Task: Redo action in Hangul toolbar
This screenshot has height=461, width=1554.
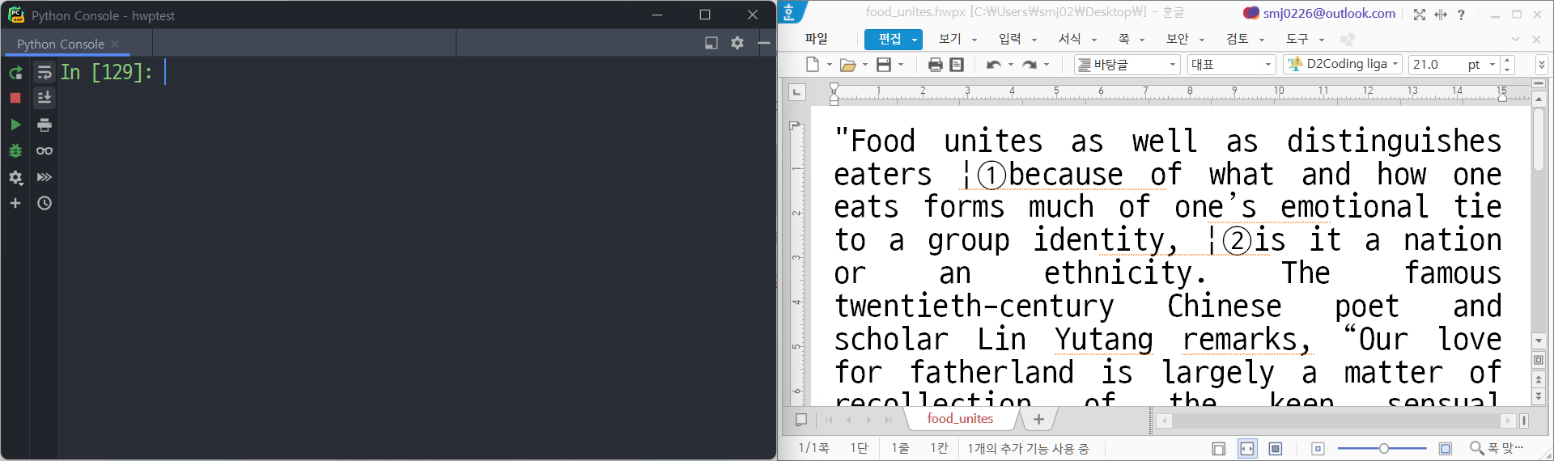Action: 1029,65
